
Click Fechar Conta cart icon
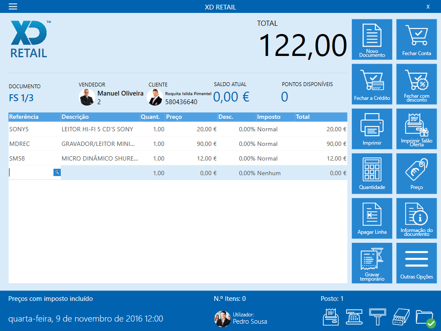pyautogui.click(x=416, y=39)
